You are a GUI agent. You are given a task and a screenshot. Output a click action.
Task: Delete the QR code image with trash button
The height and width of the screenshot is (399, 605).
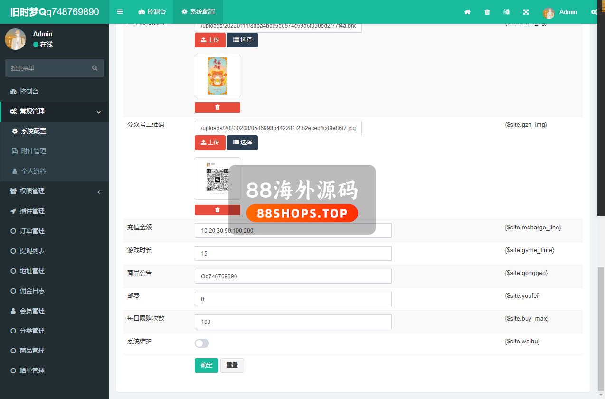click(217, 210)
